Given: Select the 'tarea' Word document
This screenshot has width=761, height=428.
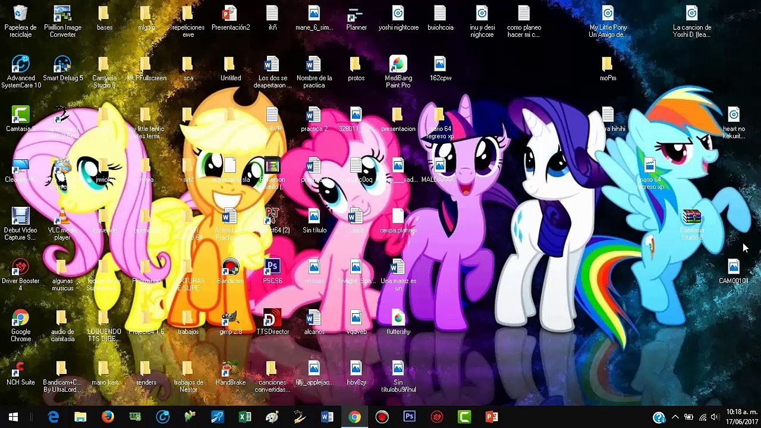Looking at the screenshot, I should coord(356,221).
